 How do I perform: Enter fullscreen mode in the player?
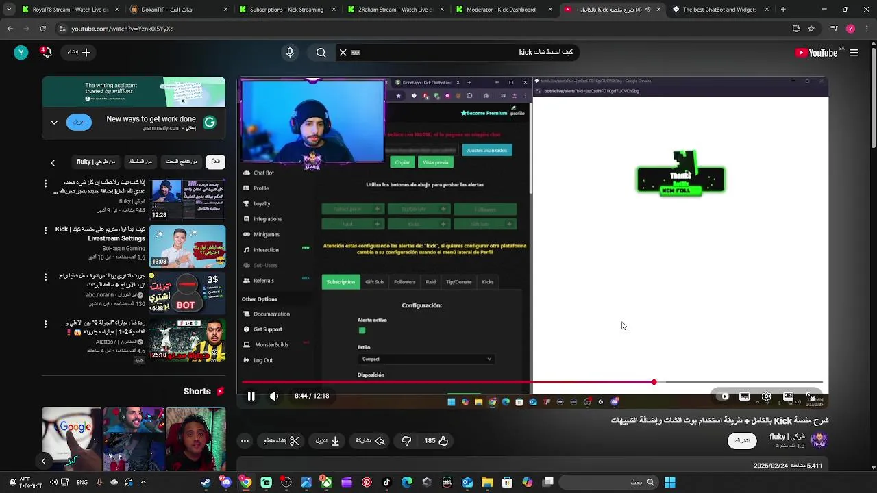click(x=811, y=396)
